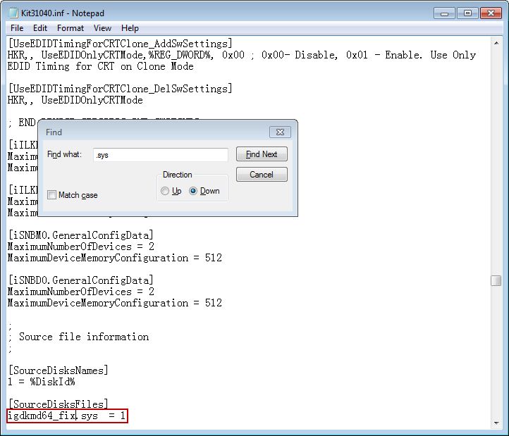Click the vertical scrollbar thumb
The width and height of the screenshot is (509, 436).
coord(496,281)
